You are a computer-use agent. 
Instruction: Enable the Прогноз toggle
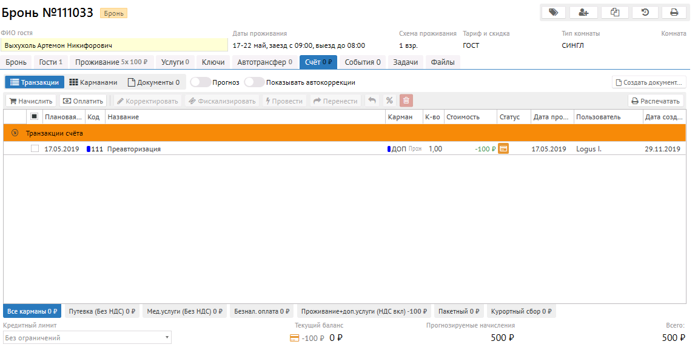click(200, 82)
